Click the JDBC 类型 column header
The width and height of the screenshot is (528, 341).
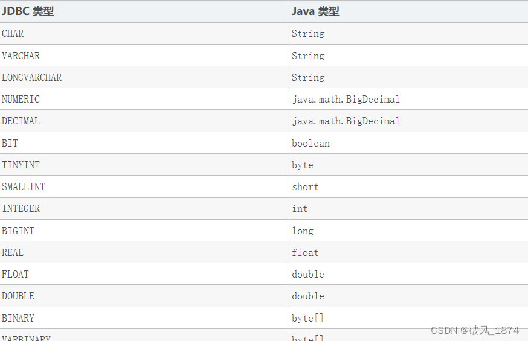(144, 11)
